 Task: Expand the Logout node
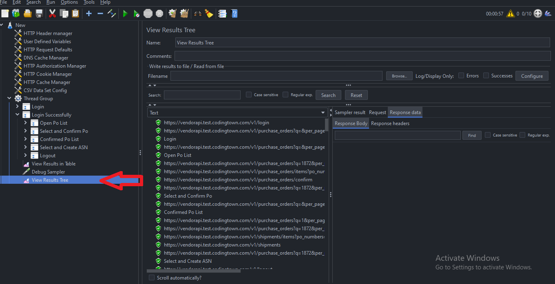[x=25, y=156]
